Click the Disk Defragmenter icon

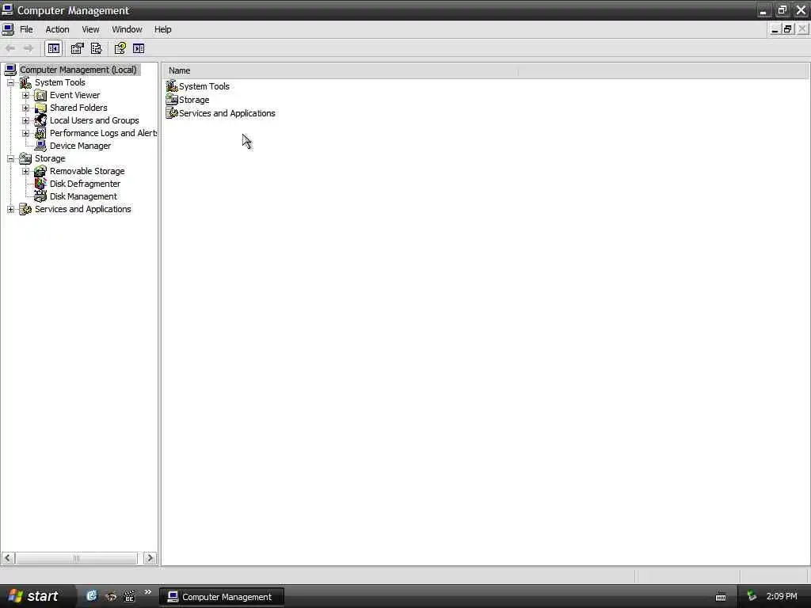[x=40, y=184]
